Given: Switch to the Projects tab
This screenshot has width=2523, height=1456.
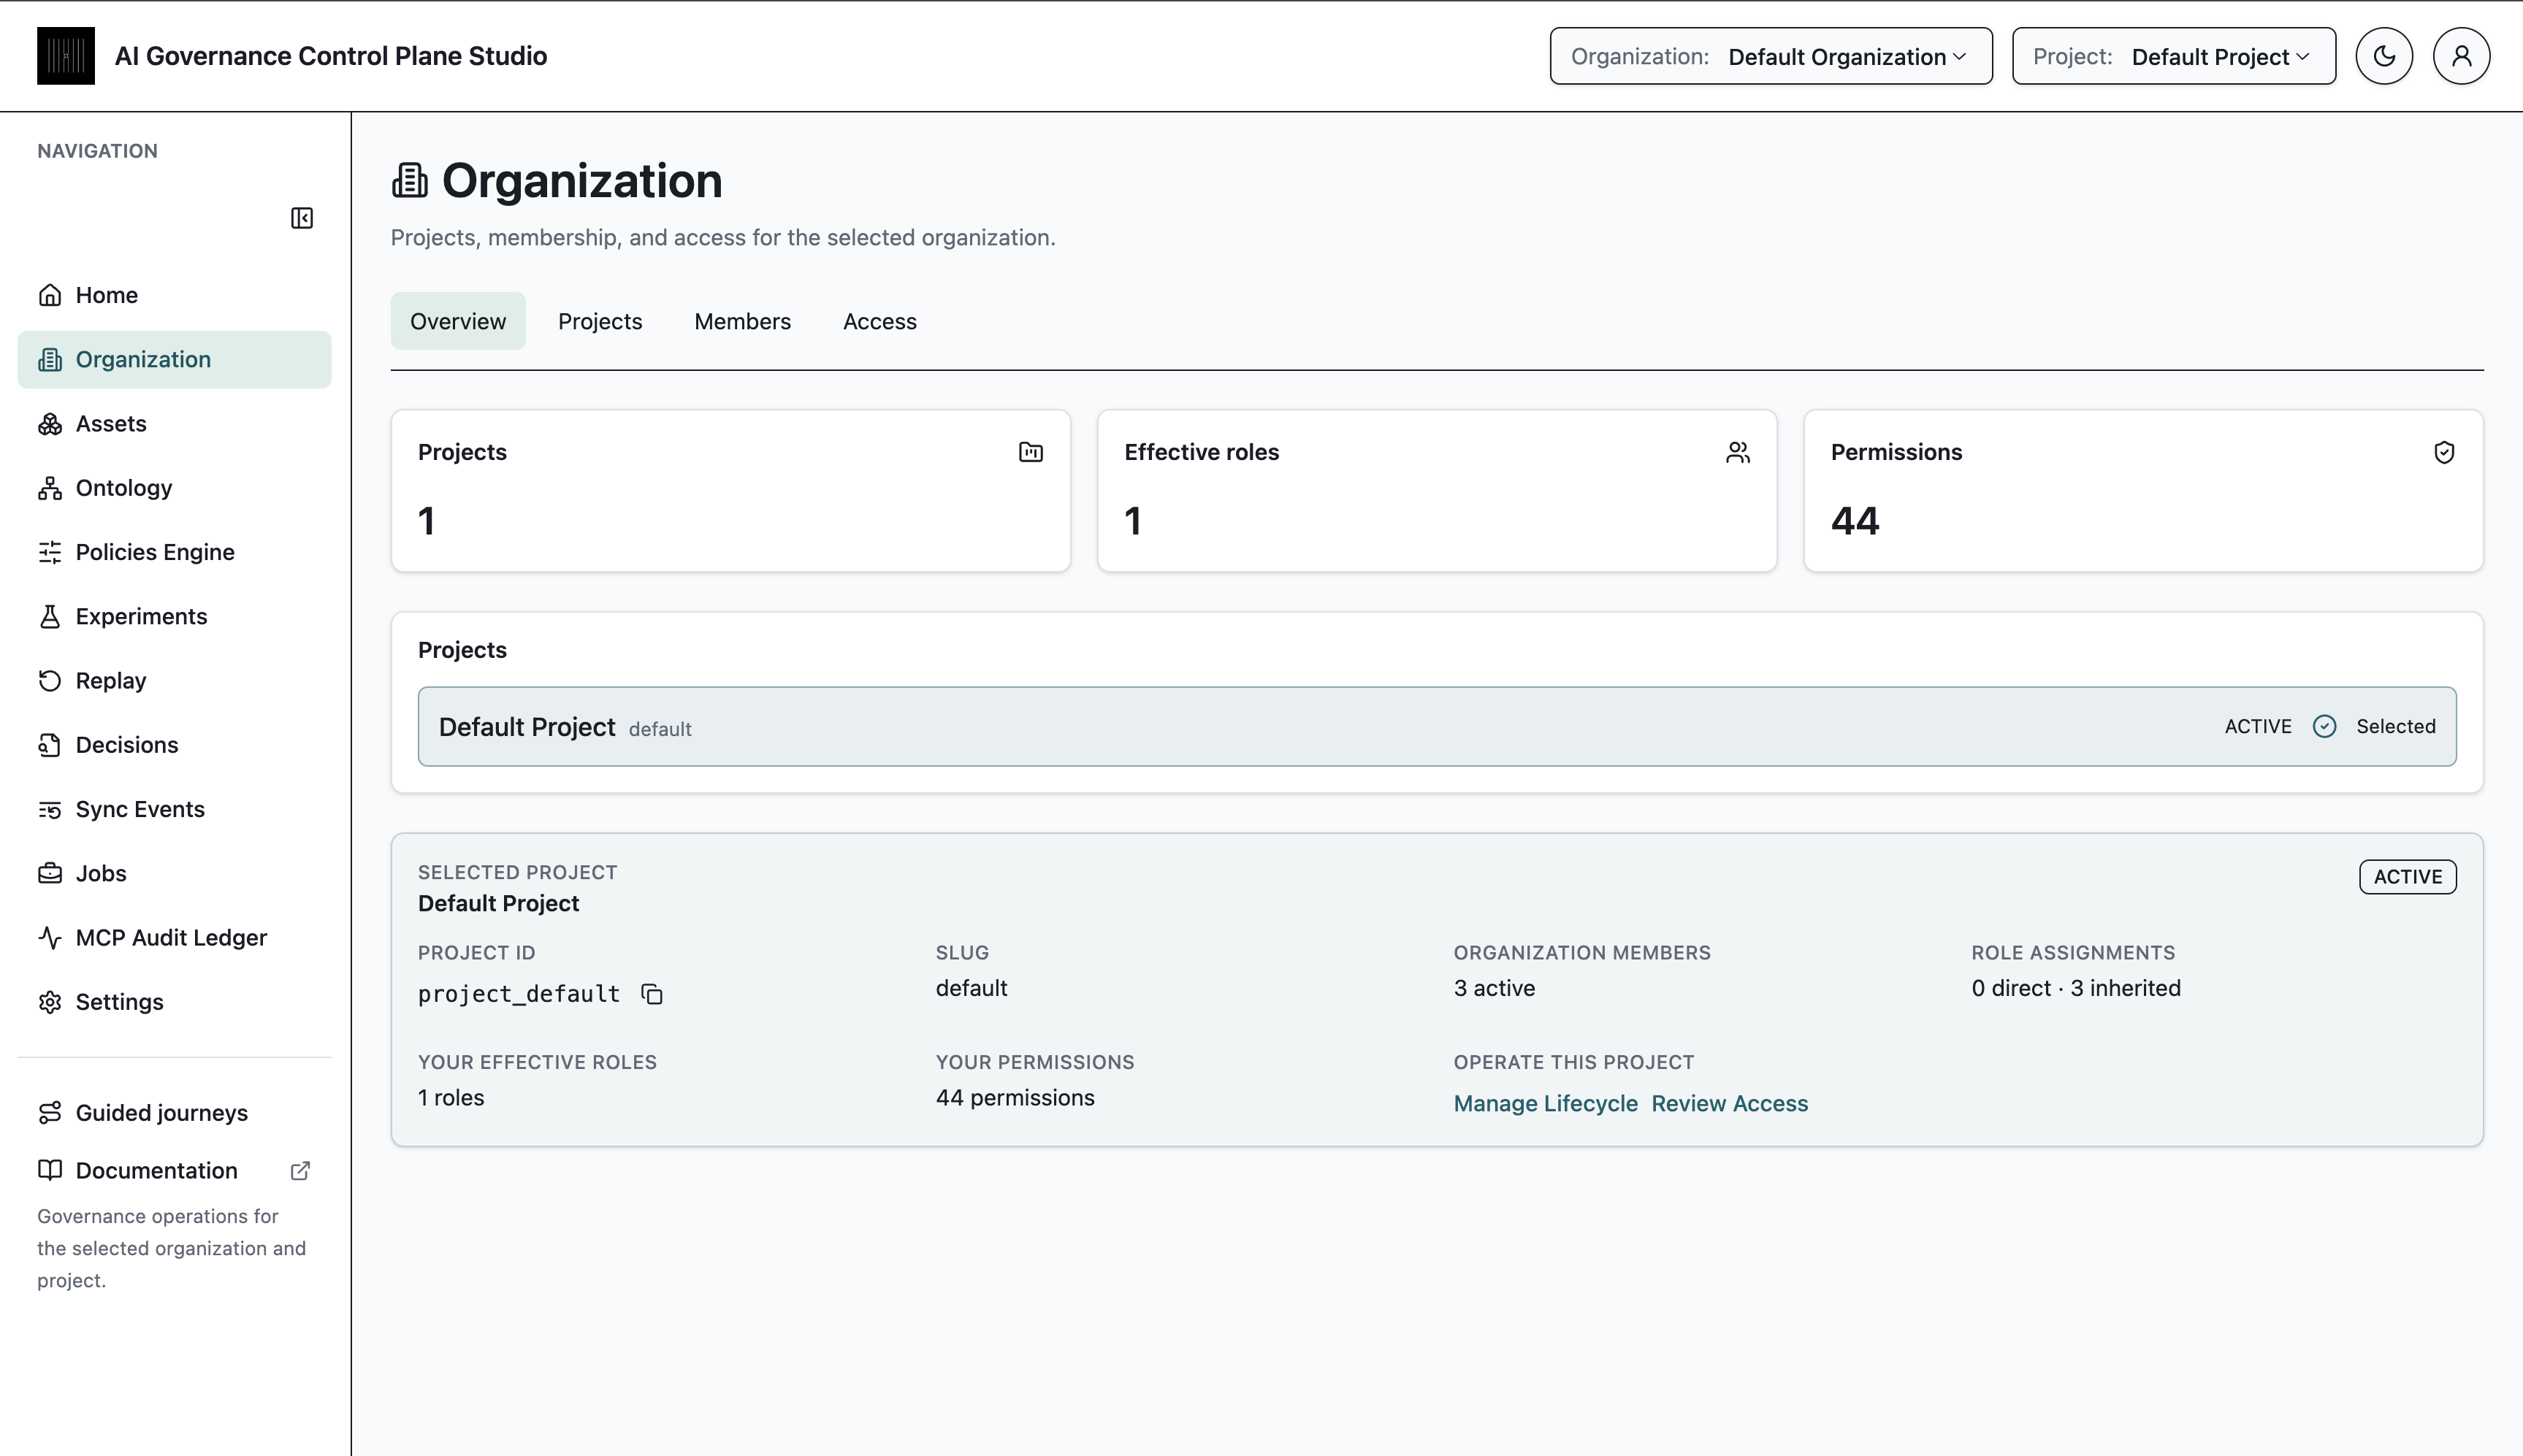Looking at the screenshot, I should (600, 321).
